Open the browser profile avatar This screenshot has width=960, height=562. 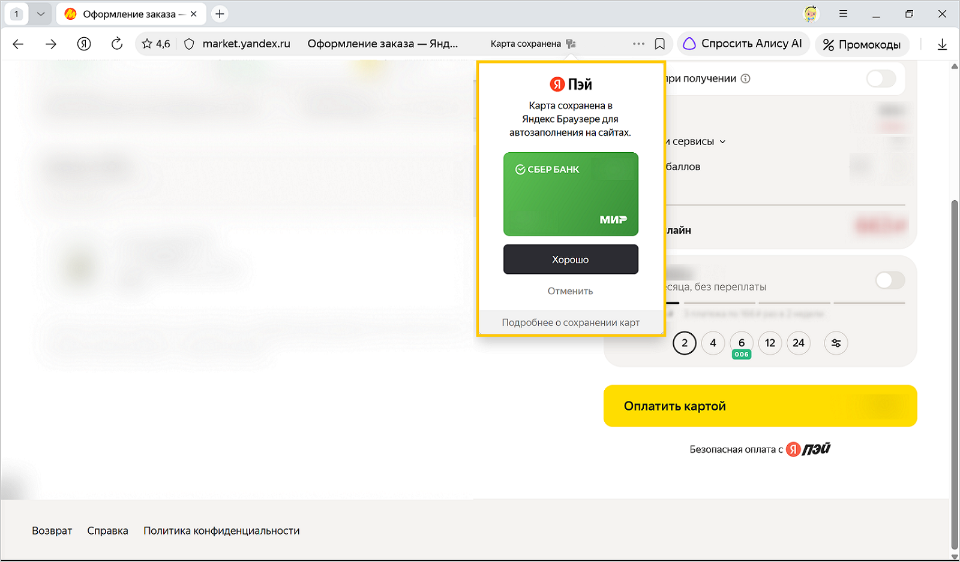pyautogui.click(x=811, y=14)
